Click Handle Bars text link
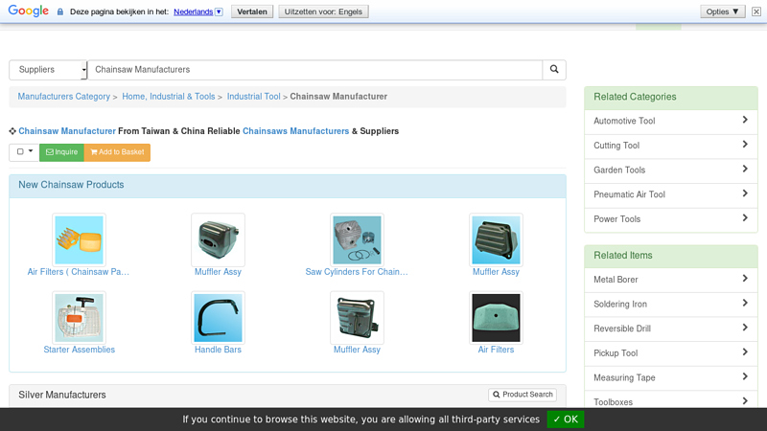The height and width of the screenshot is (431, 767). pyautogui.click(x=219, y=350)
